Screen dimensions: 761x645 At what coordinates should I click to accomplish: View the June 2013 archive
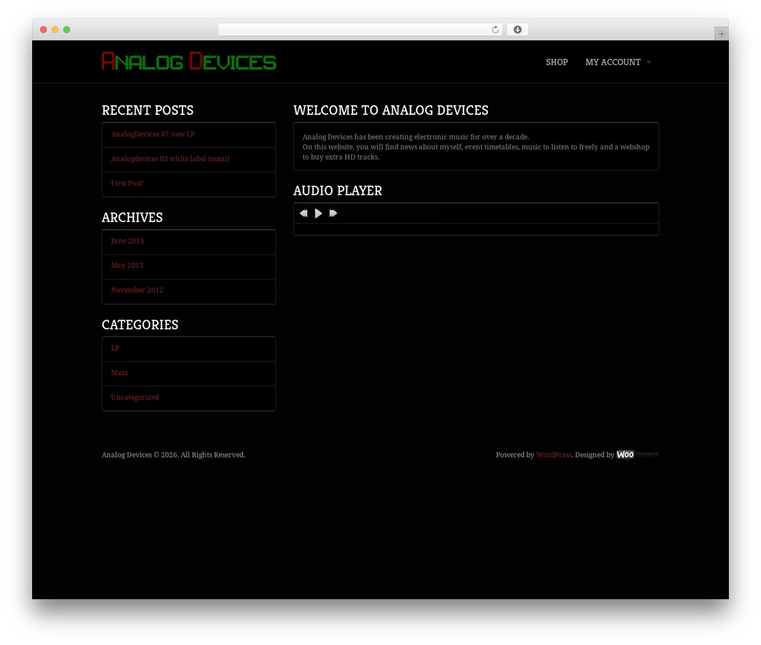[x=127, y=241]
